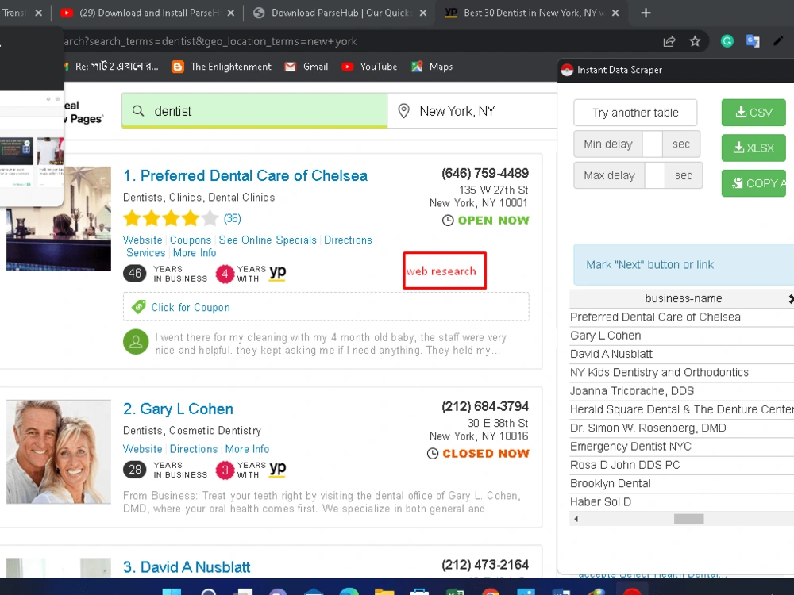Open the Gmail bookmark
794x595 pixels.
[306, 67]
